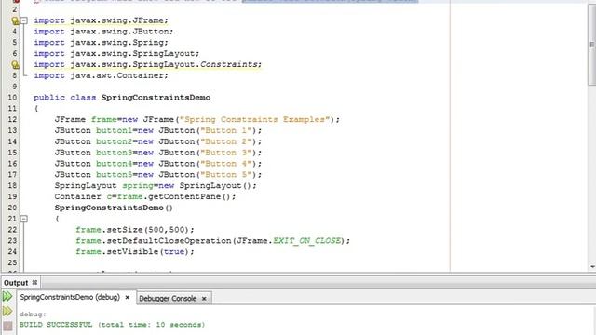Click the yellow-green re-run with options arrow
The height and width of the screenshot is (335, 596).
click(x=7, y=312)
